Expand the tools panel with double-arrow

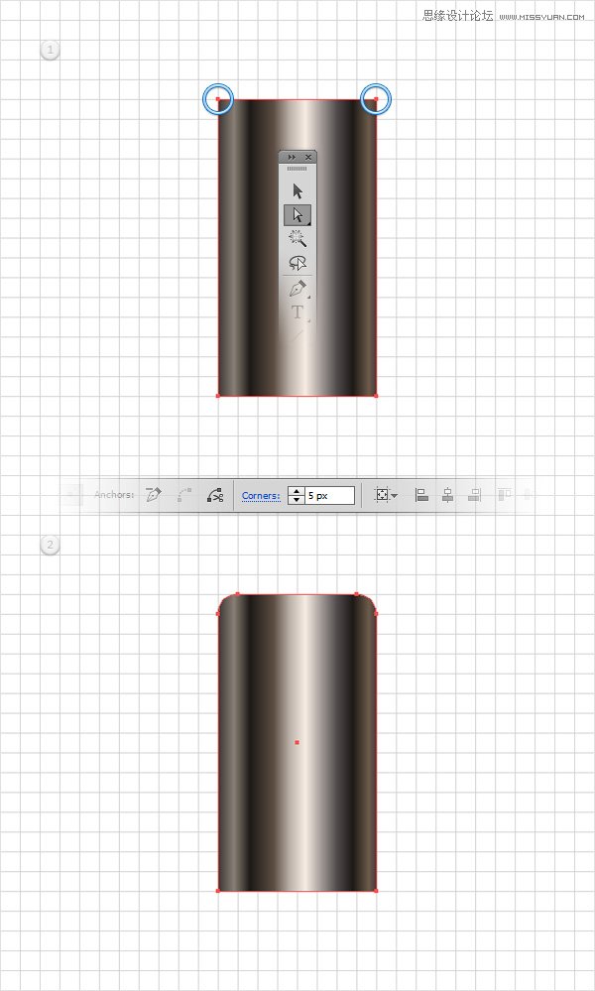coord(292,157)
